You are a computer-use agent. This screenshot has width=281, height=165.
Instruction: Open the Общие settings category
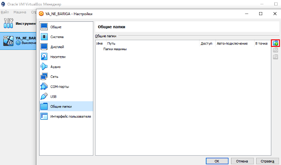click(x=66, y=27)
